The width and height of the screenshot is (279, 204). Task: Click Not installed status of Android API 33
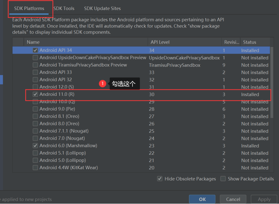(x=255, y=72)
